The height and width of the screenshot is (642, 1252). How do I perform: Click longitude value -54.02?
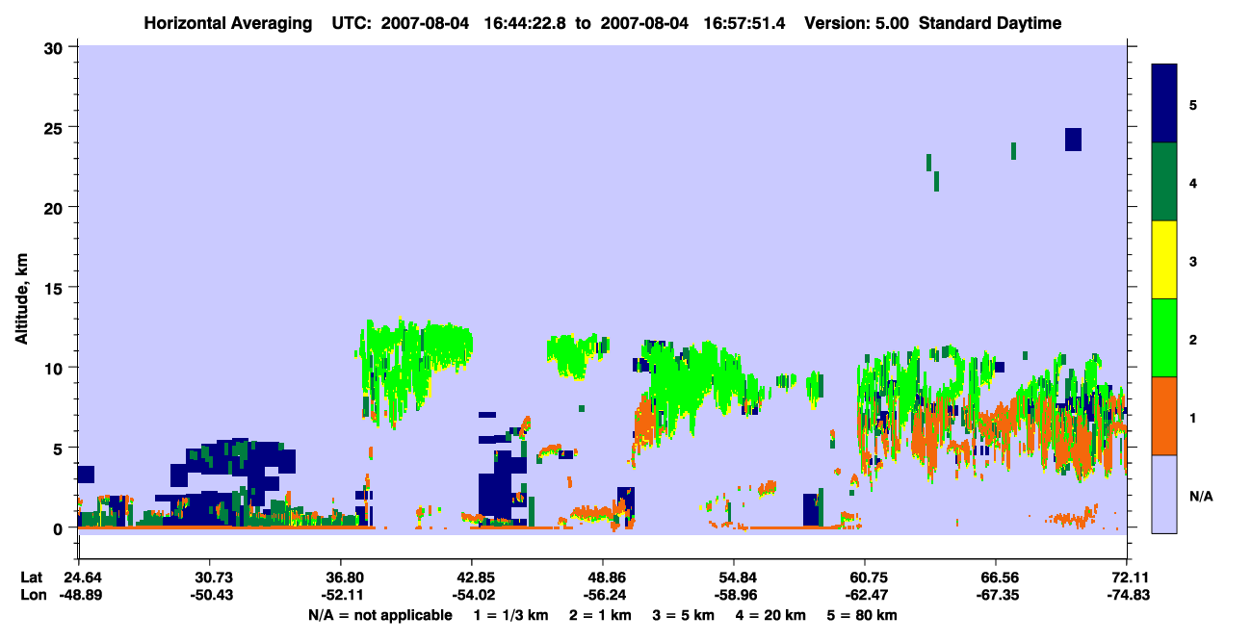(472, 596)
